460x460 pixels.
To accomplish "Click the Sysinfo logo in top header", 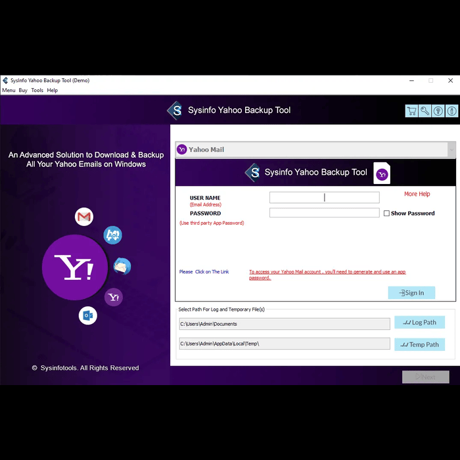I will pos(175,110).
